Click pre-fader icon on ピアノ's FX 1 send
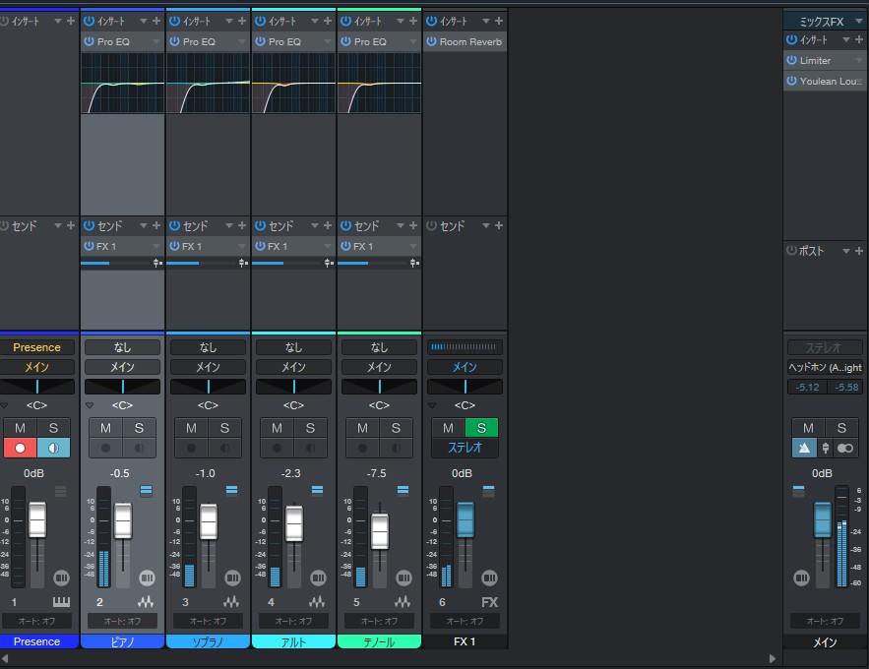 tap(155, 263)
